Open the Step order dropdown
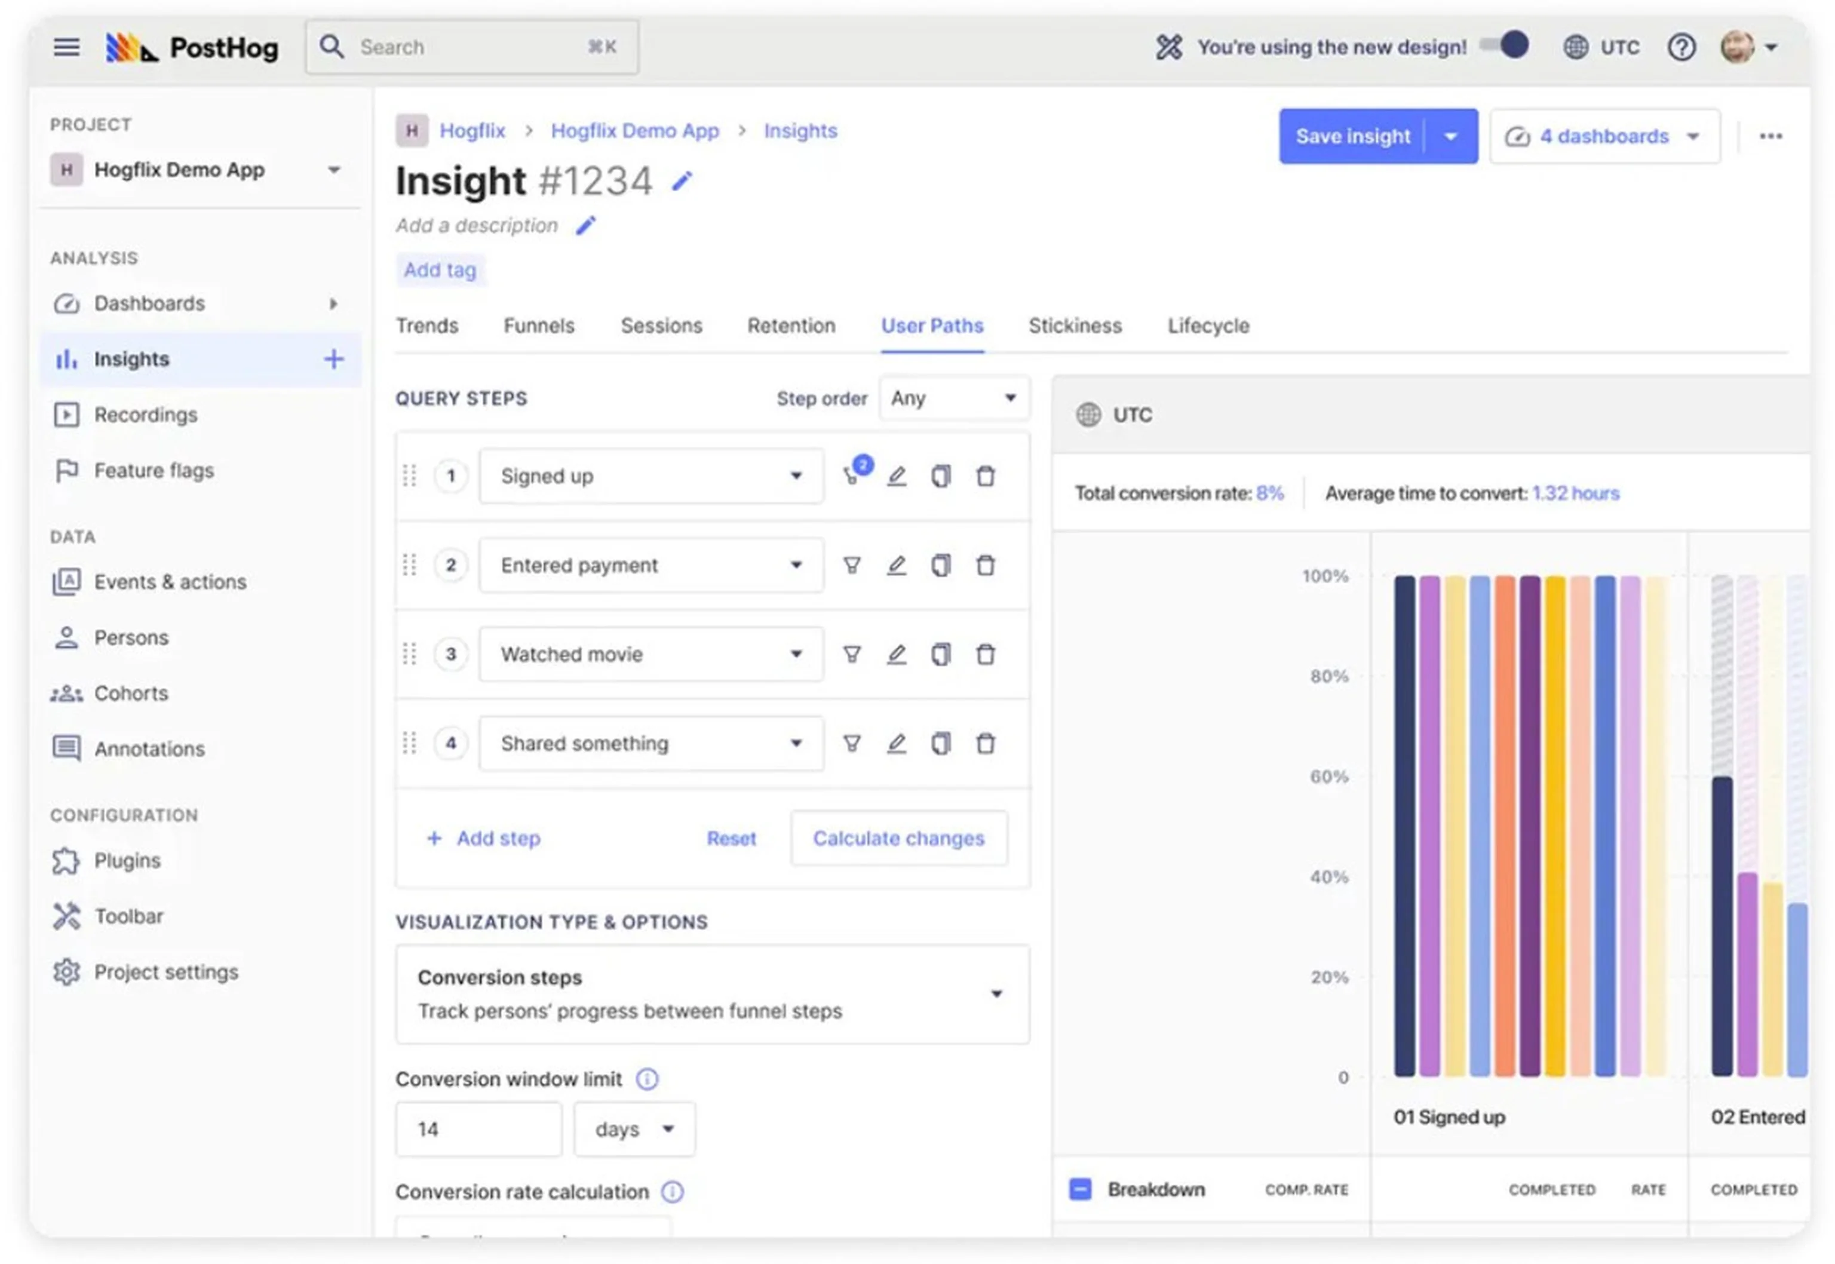 [953, 398]
